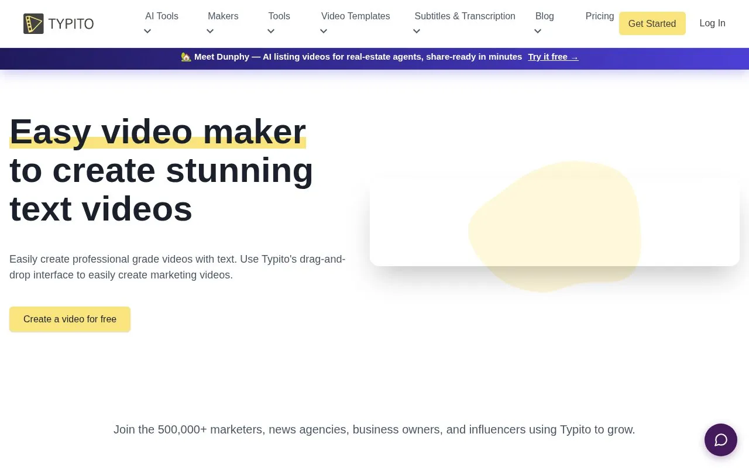Click Create a video for free
This screenshot has height=468, width=749.
click(70, 319)
